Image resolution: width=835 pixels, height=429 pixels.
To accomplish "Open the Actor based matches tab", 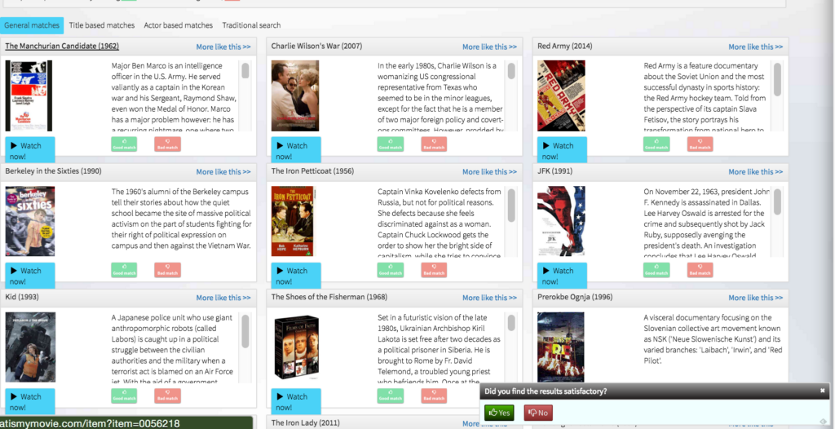I will tap(178, 25).
